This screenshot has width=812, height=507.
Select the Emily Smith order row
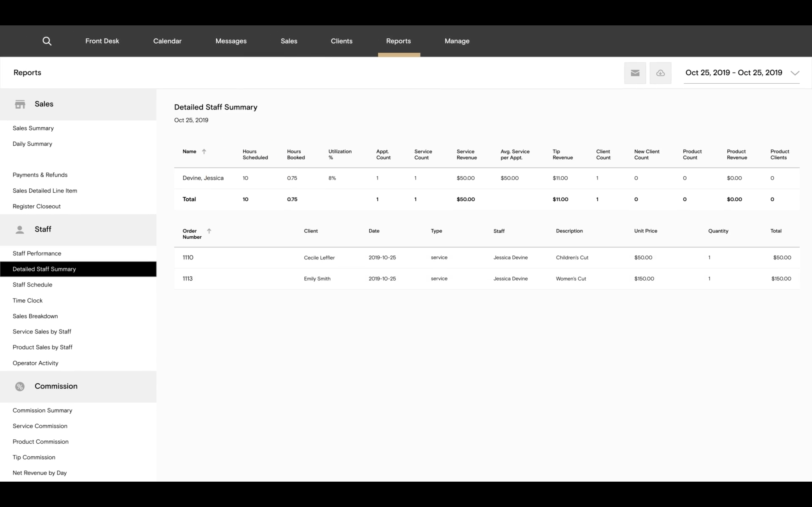click(317, 279)
